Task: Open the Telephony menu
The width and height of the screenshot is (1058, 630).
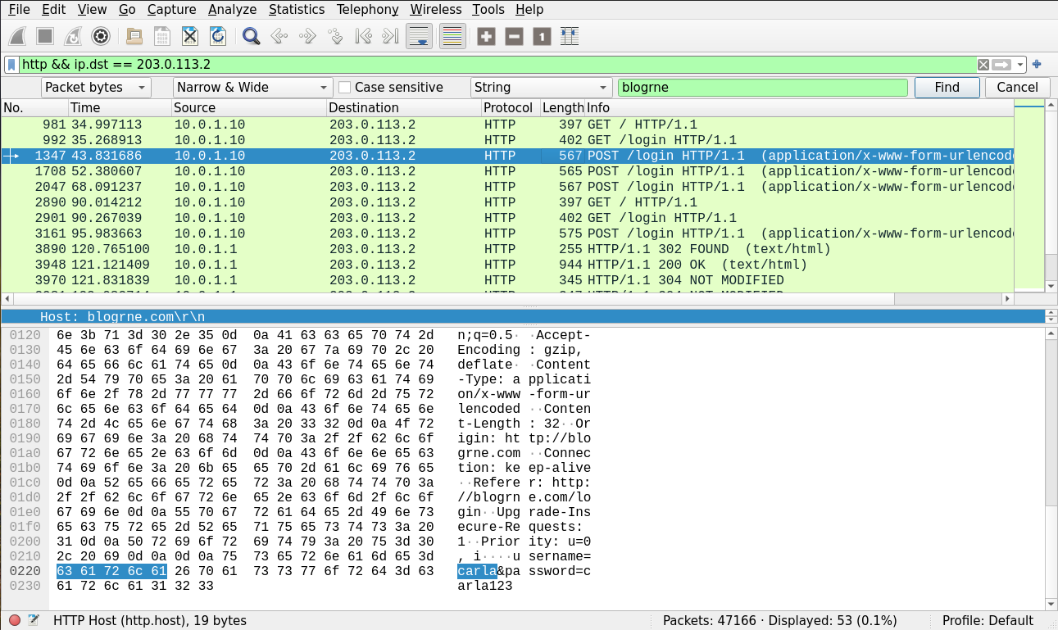Action: [x=367, y=10]
